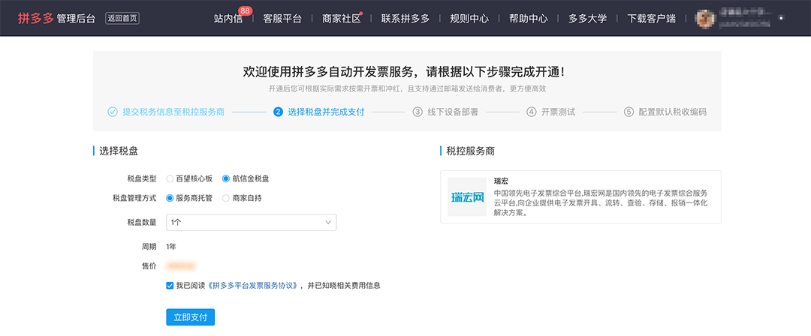Click the blurred 售价 price value
This screenshot has width=811, height=336.
point(181,265)
